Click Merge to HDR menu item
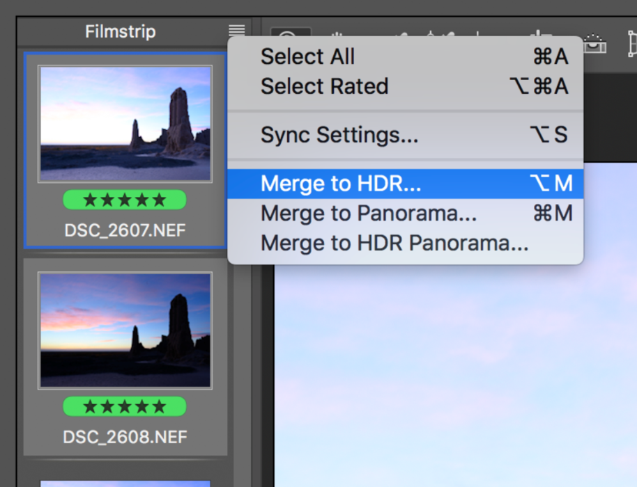Viewport: 637px width, 487px height. click(341, 184)
